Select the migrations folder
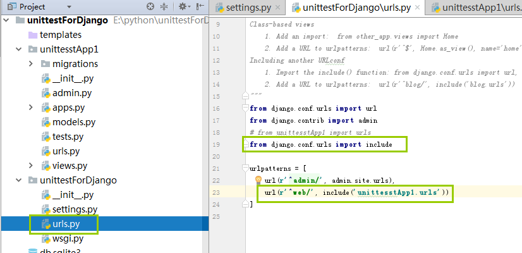 click(75, 64)
